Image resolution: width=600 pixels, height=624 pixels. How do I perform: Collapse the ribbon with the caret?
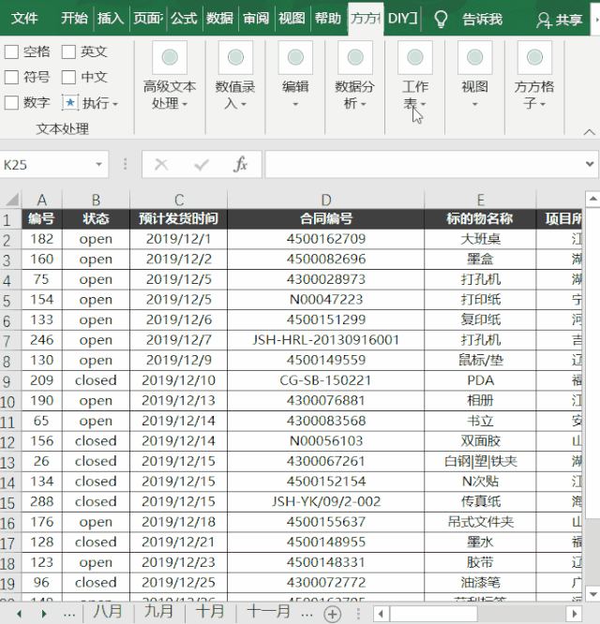coord(590,132)
